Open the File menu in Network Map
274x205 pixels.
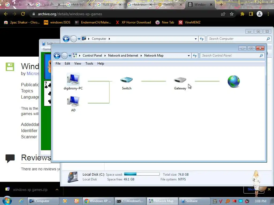[x=58, y=64]
